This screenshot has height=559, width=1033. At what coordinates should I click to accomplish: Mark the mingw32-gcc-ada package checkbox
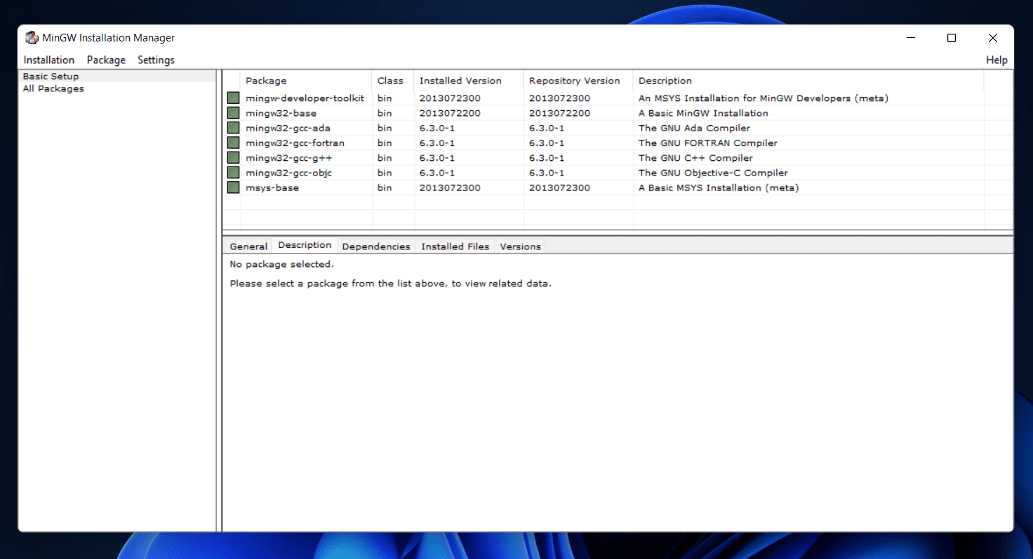[233, 128]
